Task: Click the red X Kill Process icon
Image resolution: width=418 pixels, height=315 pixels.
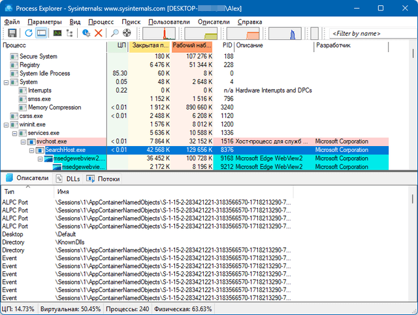Action: 99,33
